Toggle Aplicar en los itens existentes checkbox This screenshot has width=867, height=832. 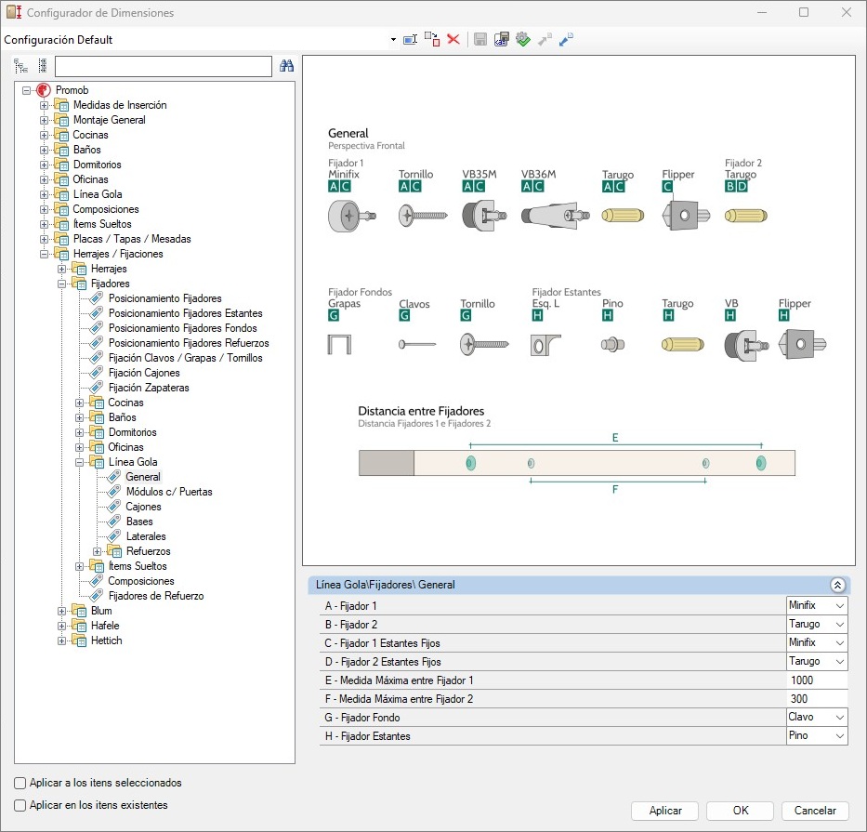point(21,805)
